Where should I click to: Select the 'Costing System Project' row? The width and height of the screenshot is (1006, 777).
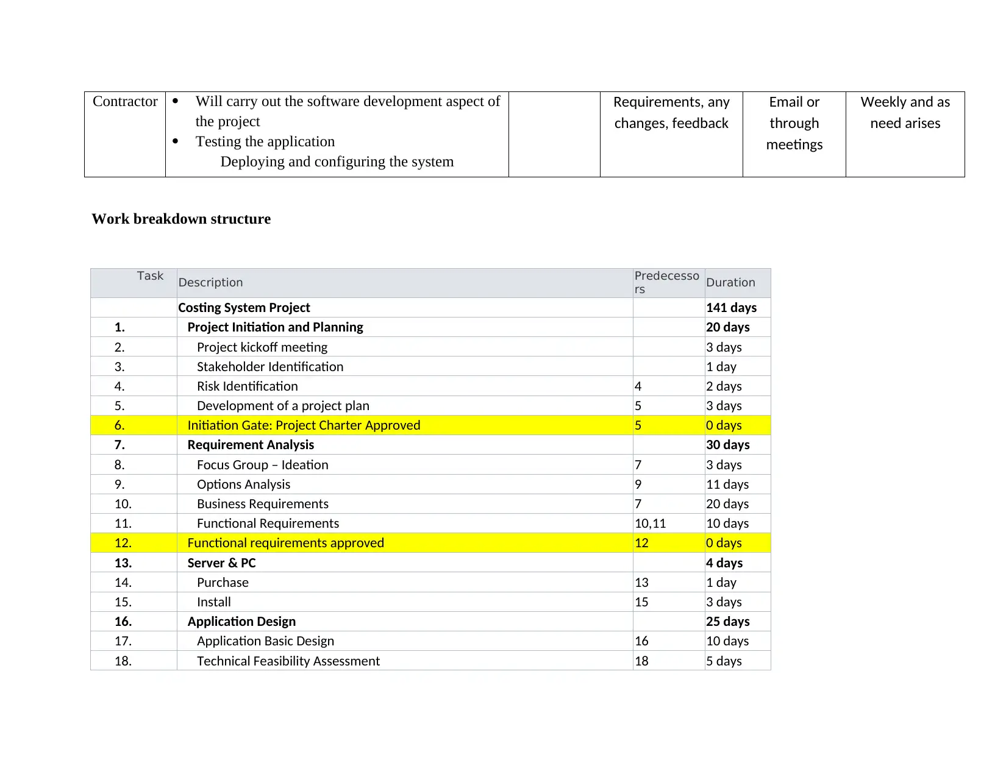pyautogui.click(x=430, y=308)
